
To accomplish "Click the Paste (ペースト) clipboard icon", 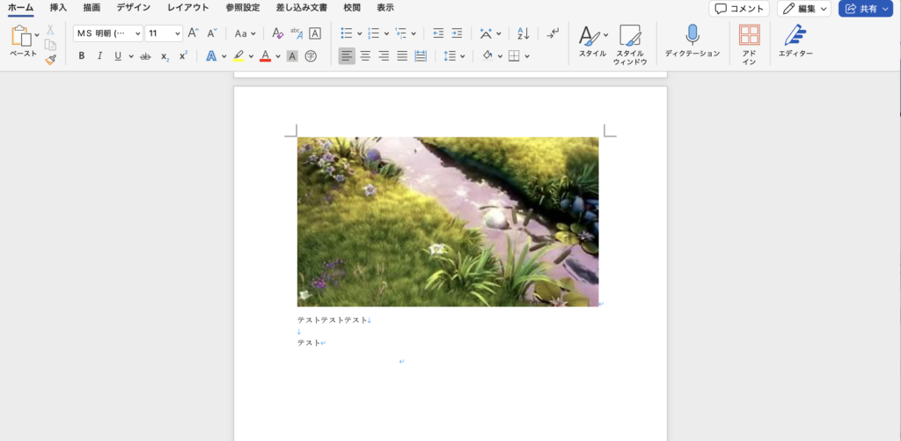I will point(22,35).
